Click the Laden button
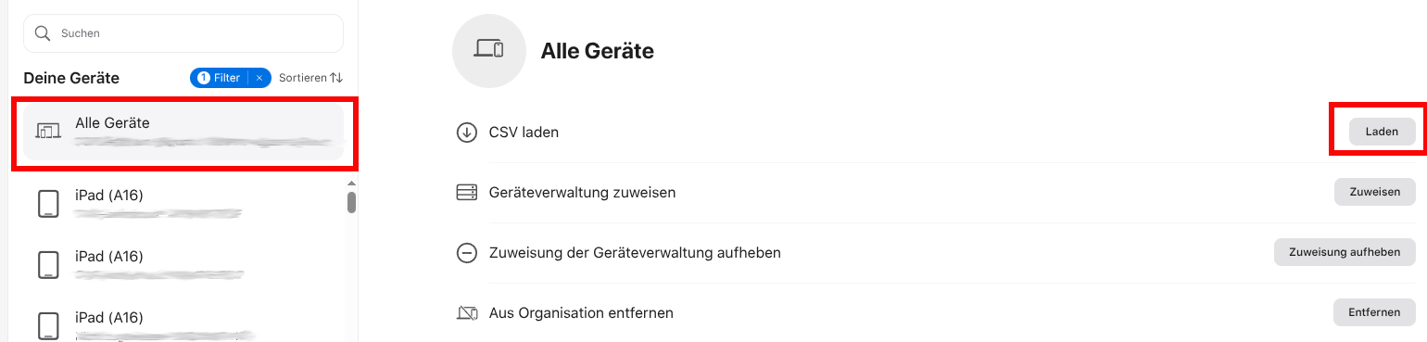The width and height of the screenshot is (1427, 342). [1382, 132]
